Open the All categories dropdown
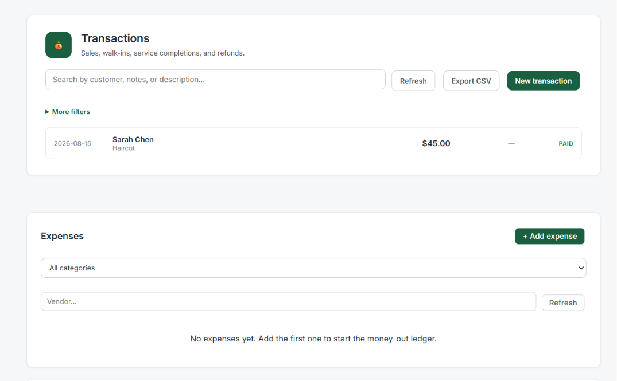The width and height of the screenshot is (617, 381). tap(313, 268)
